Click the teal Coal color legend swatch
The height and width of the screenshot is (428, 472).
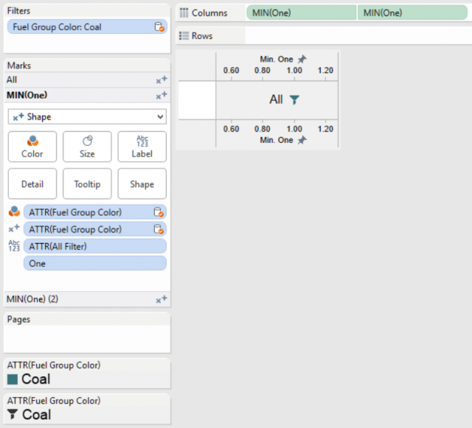[13, 379]
